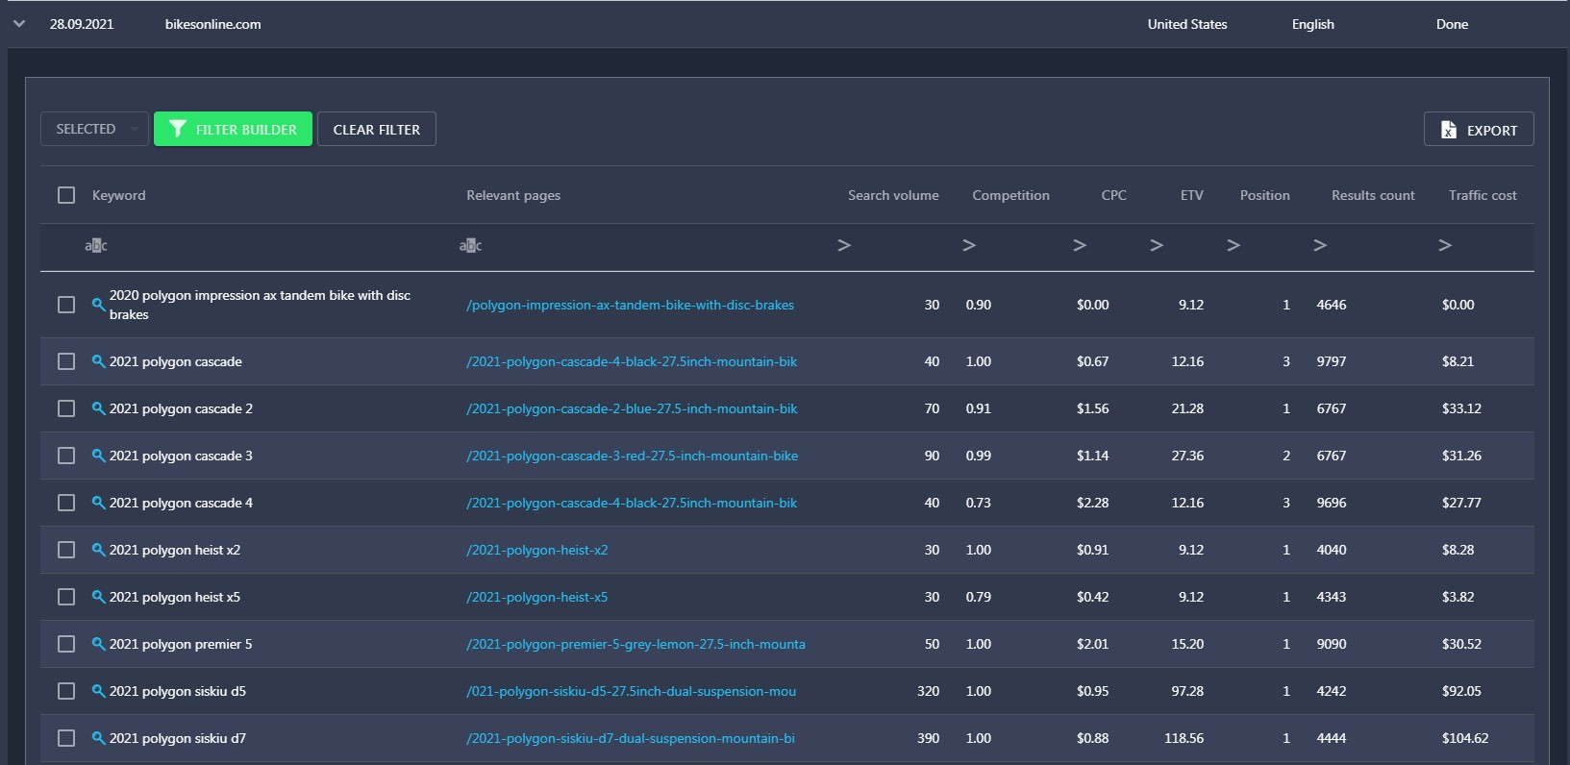Export the keyword table
The width and height of the screenshot is (1570, 765).
[1479, 130]
